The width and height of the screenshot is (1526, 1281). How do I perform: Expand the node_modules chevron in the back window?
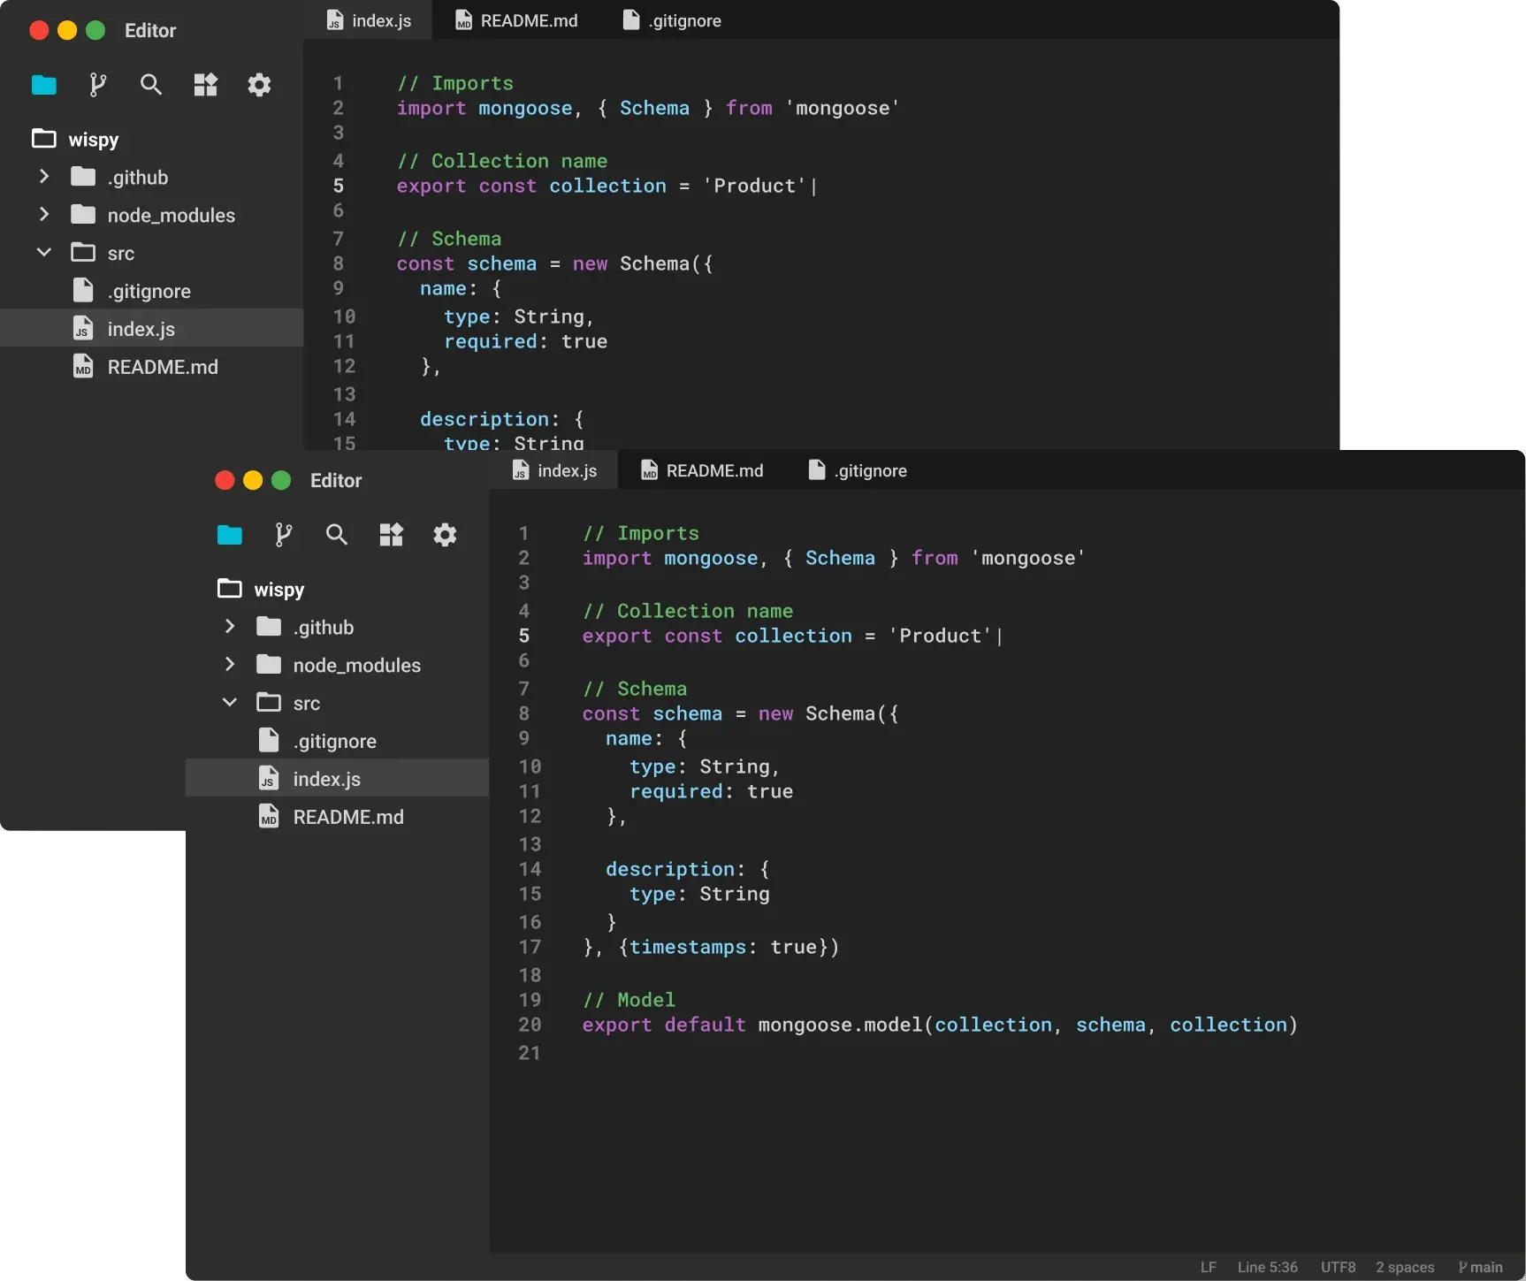click(44, 215)
